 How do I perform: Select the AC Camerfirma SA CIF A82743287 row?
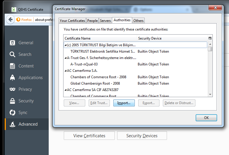point(135,90)
